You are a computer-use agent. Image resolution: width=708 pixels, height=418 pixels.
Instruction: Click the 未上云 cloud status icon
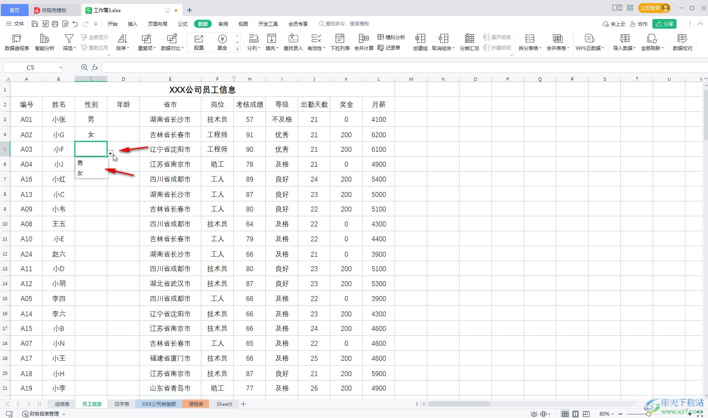(614, 24)
